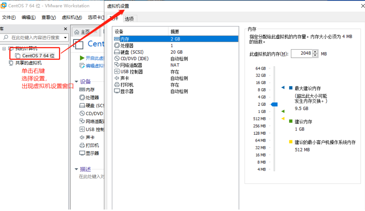Click the green play icon 开启此虚拟机
The height and width of the screenshot is (211, 365).
(x=82, y=58)
